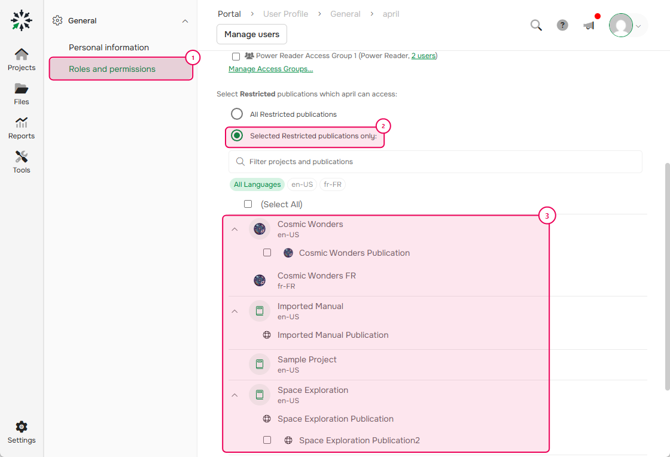670x457 pixels.
Task: Click the Sample Project book icon
Action: [260, 364]
